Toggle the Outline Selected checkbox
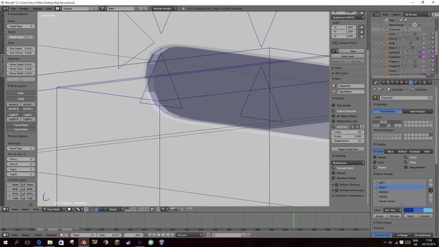439x247 pixels. click(x=333, y=111)
